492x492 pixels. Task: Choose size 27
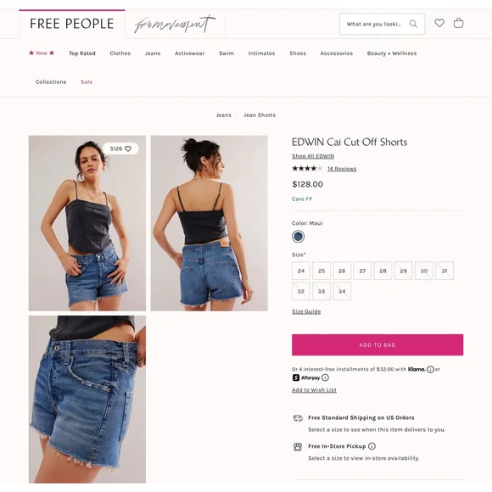pyautogui.click(x=362, y=271)
